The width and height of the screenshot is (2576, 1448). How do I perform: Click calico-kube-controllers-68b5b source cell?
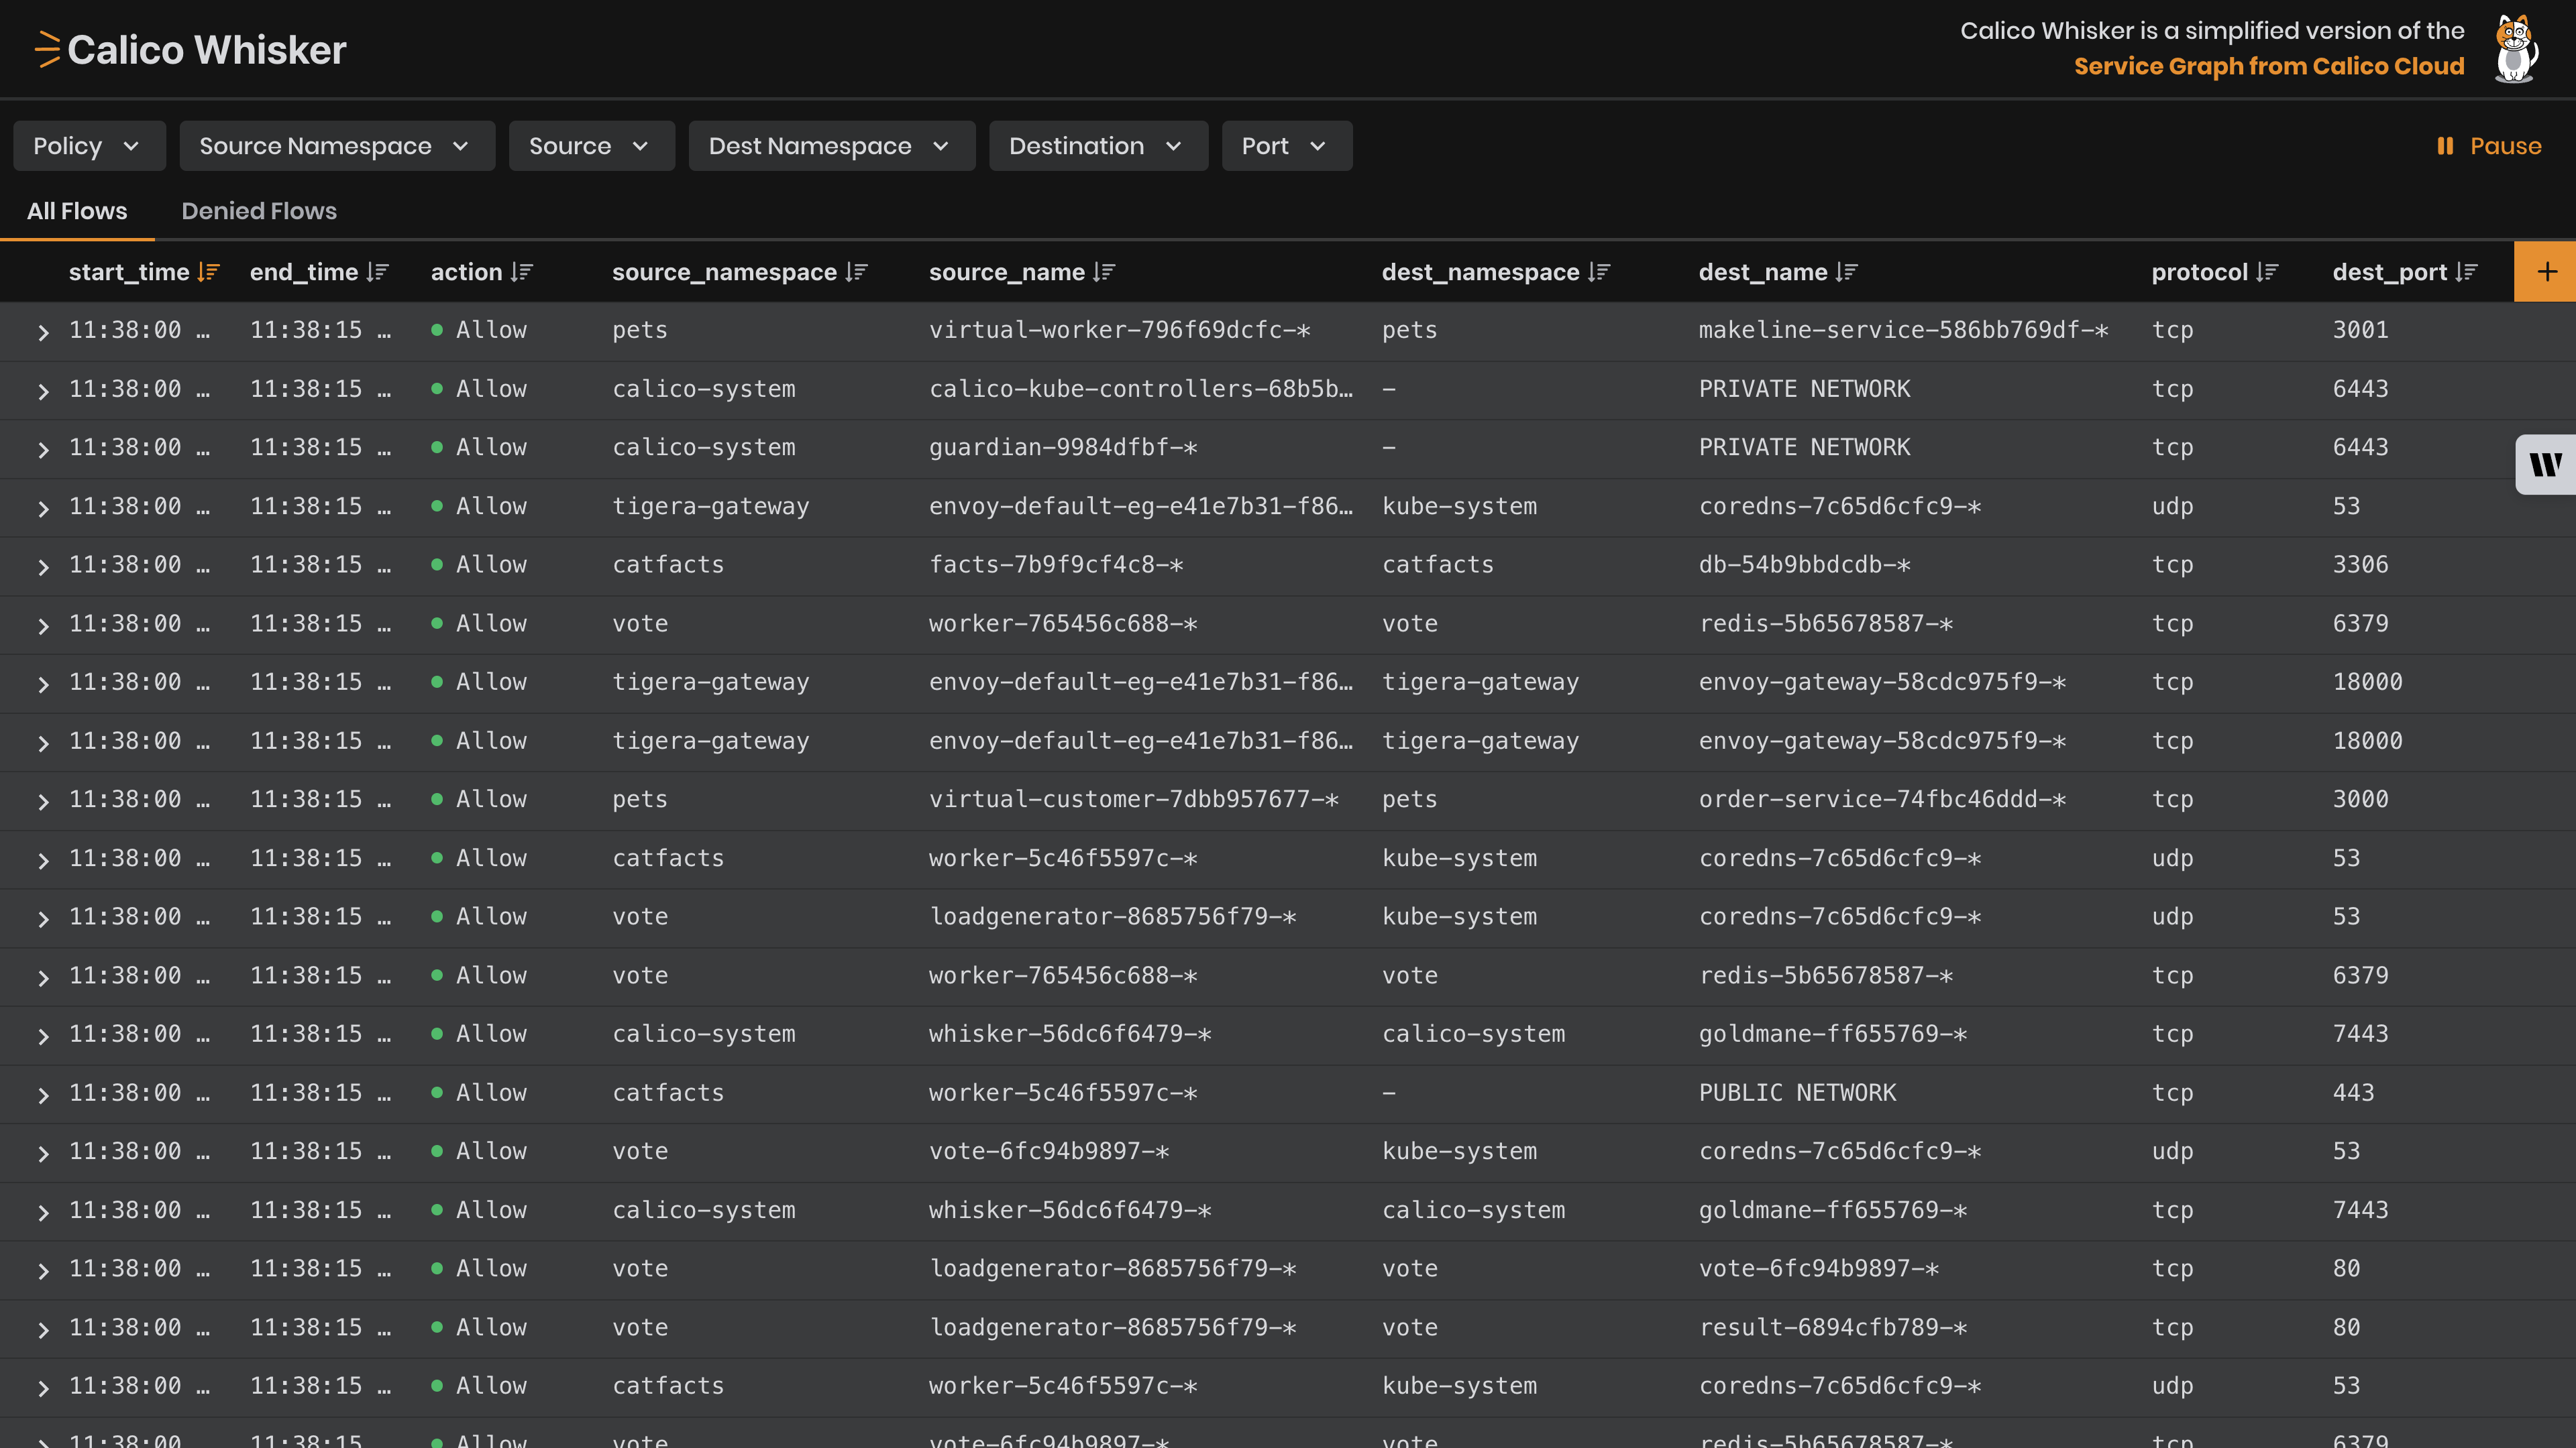(1141, 389)
